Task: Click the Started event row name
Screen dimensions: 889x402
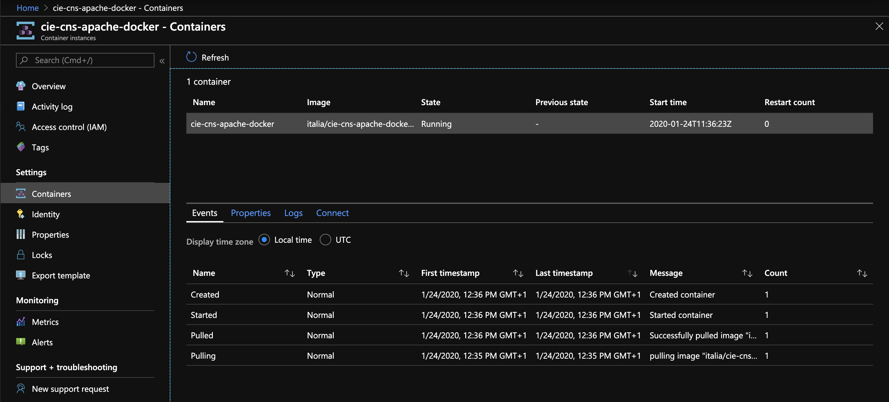Action: [x=204, y=314]
